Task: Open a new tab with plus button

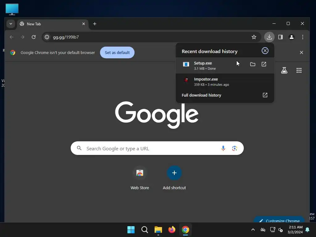Action: [95, 24]
